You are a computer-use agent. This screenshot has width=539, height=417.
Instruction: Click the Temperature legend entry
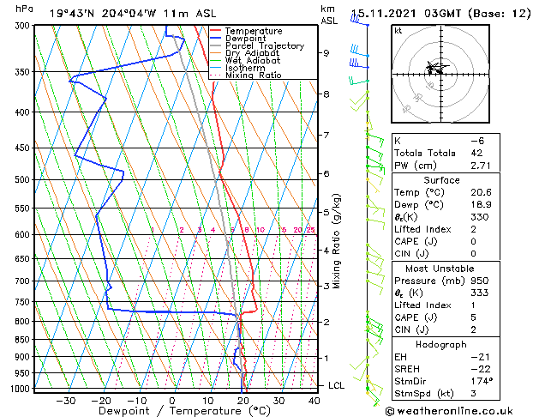(254, 31)
